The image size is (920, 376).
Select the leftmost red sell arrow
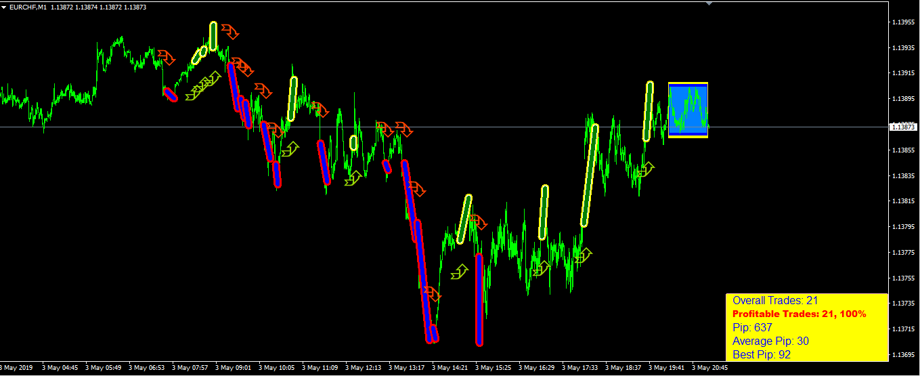click(166, 58)
